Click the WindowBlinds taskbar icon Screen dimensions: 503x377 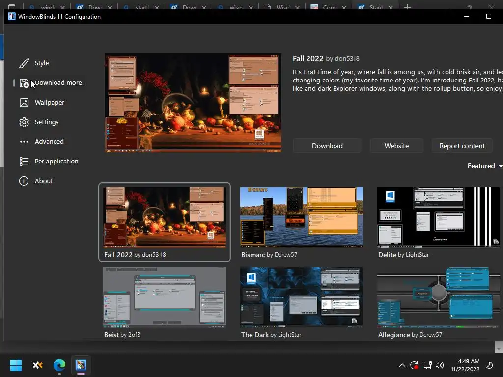[x=81, y=365]
